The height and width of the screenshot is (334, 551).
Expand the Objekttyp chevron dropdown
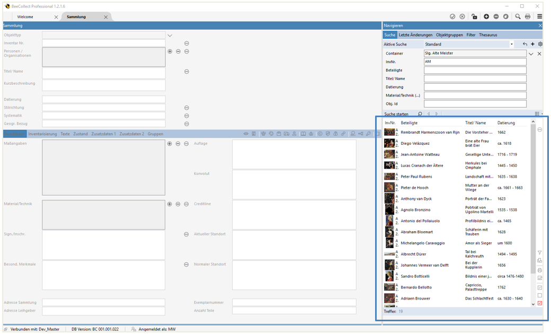click(170, 36)
